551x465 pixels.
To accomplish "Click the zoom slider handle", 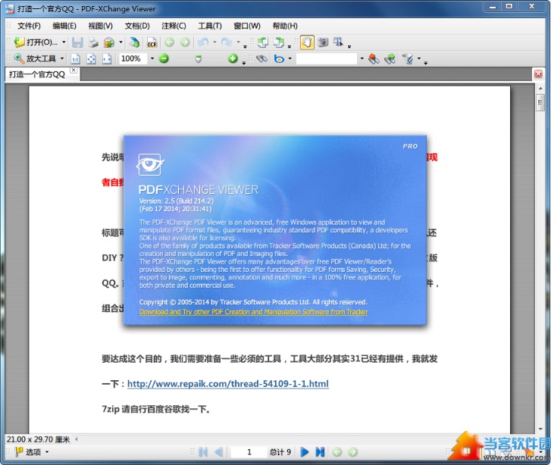I will coord(199,59).
